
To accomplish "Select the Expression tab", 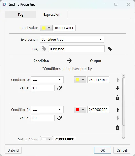I will click(x=52, y=15).
